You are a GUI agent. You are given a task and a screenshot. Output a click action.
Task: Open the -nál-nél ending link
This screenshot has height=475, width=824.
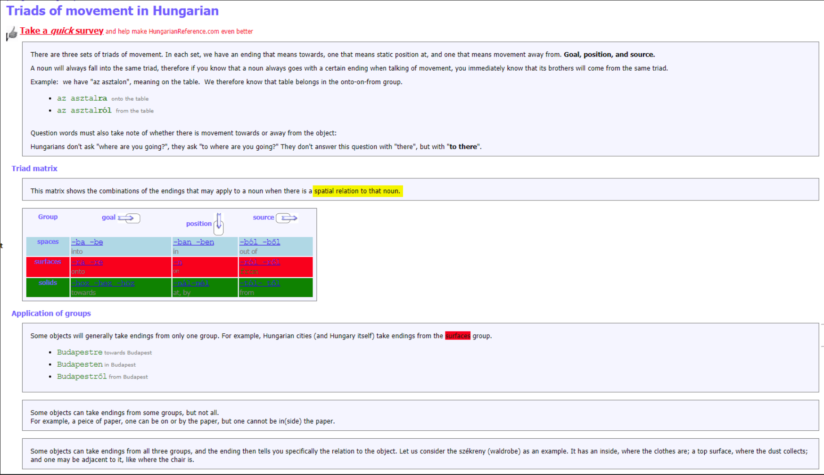pos(191,283)
